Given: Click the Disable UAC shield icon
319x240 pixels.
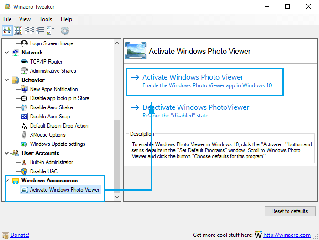Looking at the screenshot, I should [24, 171].
